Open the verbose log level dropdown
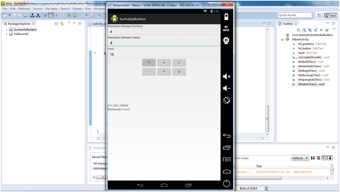The width and height of the screenshot is (340, 192). 300,158
